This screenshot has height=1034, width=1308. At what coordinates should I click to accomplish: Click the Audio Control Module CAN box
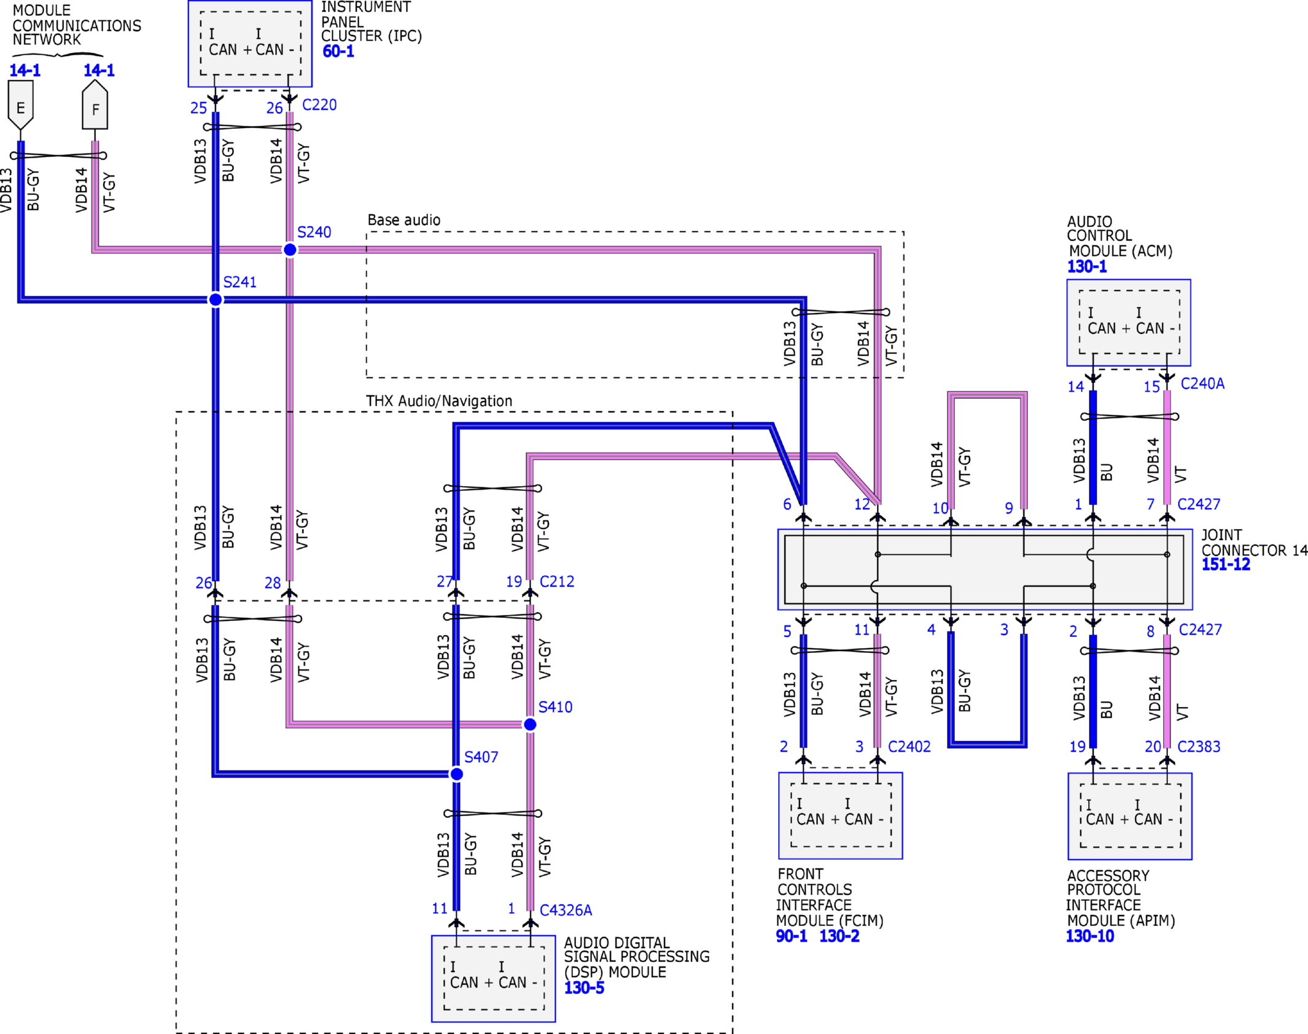click(1129, 323)
